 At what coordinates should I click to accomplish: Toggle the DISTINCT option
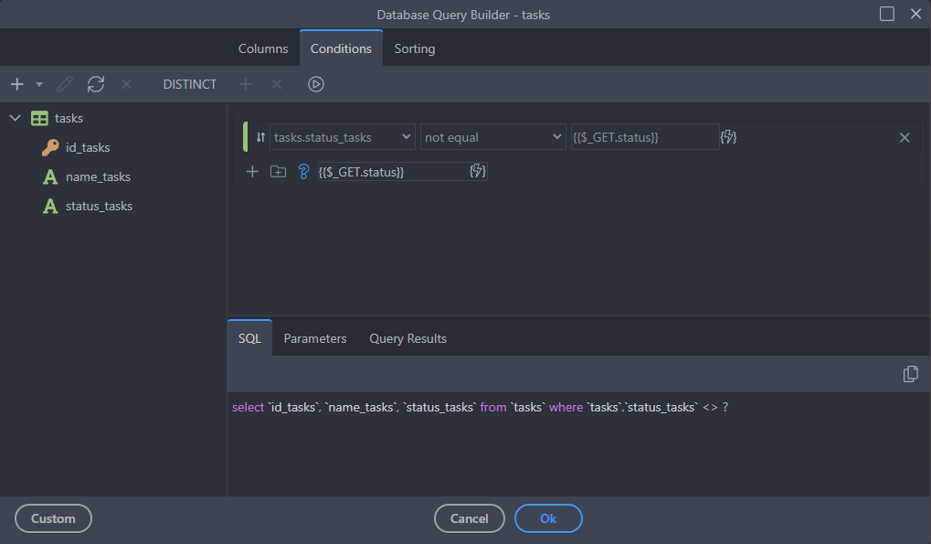pyautogui.click(x=190, y=84)
